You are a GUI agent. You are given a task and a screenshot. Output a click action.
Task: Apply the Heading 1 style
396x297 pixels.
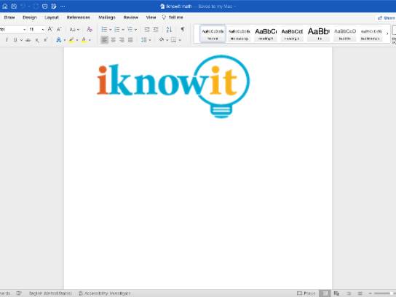pyautogui.click(x=266, y=33)
